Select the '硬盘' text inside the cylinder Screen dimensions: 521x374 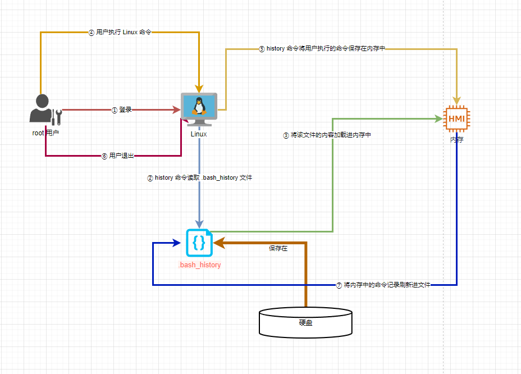pyautogui.click(x=305, y=323)
